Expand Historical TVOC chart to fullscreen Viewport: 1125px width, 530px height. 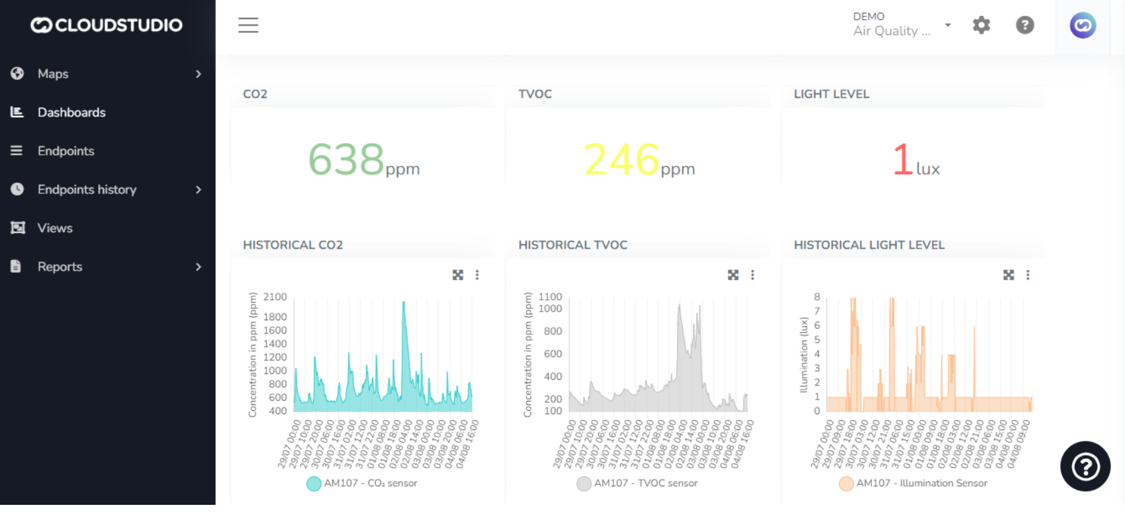pyautogui.click(x=733, y=275)
